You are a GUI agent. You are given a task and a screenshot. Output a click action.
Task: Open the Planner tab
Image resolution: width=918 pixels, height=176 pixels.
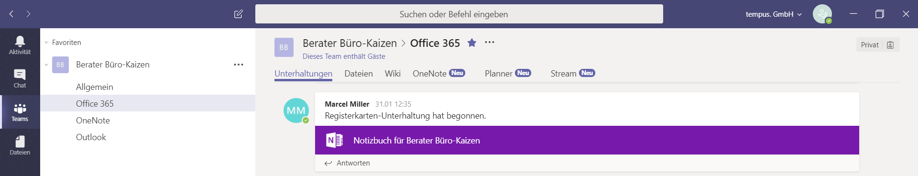pyautogui.click(x=508, y=74)
